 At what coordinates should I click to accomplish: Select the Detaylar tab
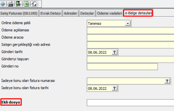point(87,13)
